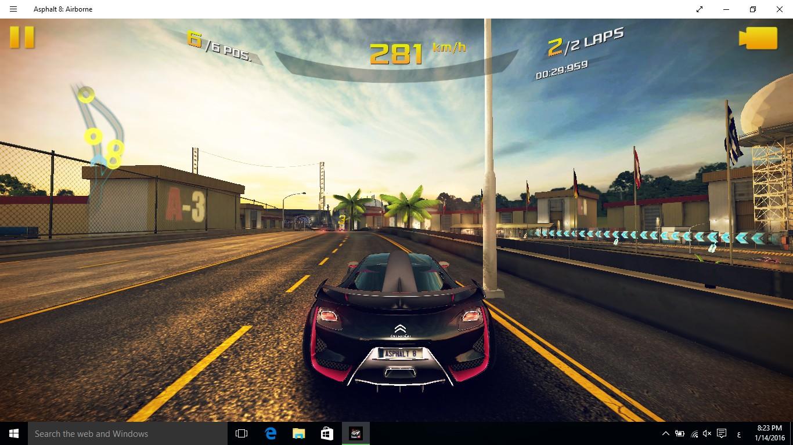Unmute sound via the volume tray icon
The image size is (793, 445).
(707, 433)
